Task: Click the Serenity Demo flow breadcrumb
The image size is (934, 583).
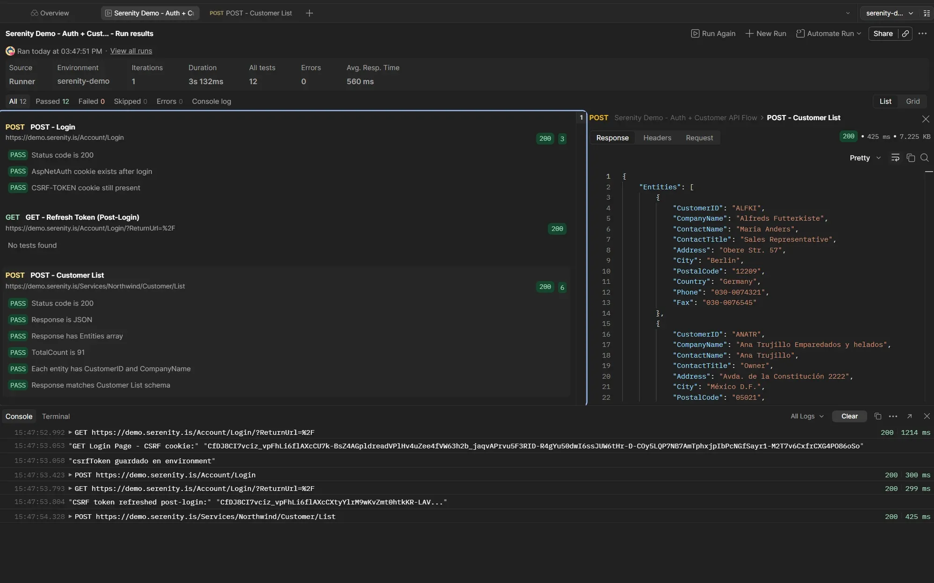Action: coord(684,117)
